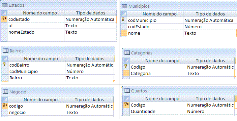
Task: Click primary key icon beside codMunicipio in Municipios
Action: [x=123, y=20]
